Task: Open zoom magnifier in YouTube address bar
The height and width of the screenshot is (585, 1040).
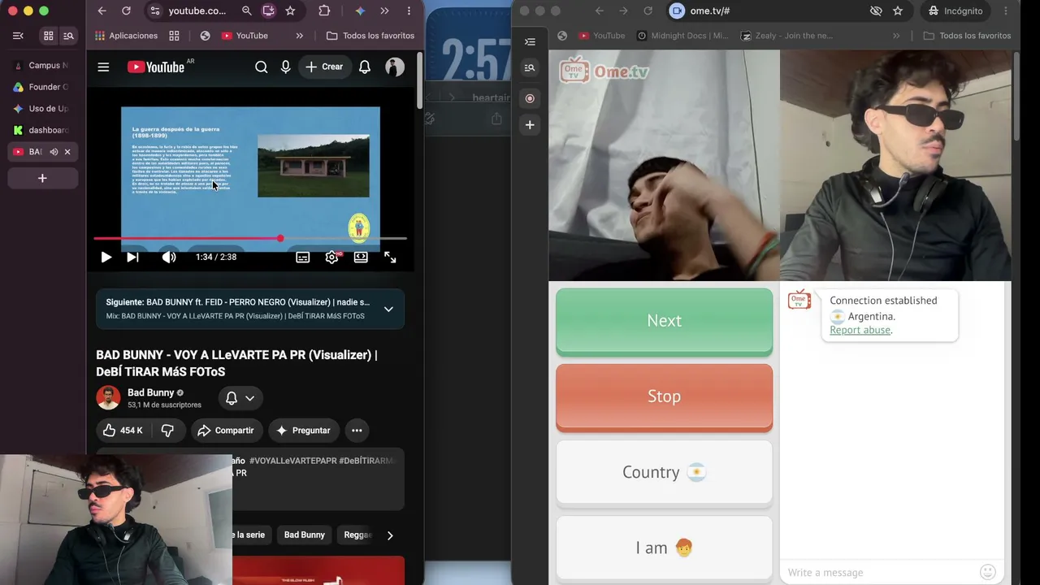Action: tap(246, 11)
